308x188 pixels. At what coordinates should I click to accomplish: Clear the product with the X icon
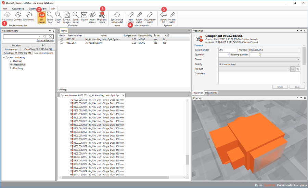(298, 69)
